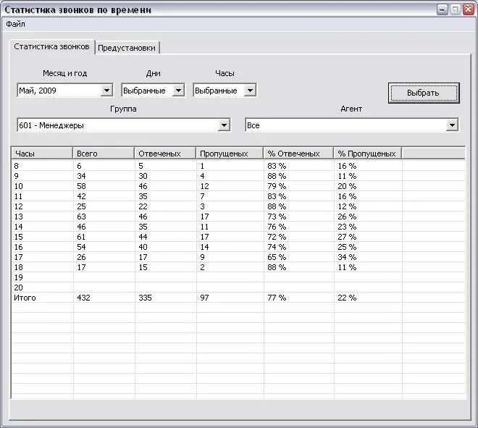Sort by the Часы column header
The width and height of the screenshot is (478, 428).
click(42, 154)
